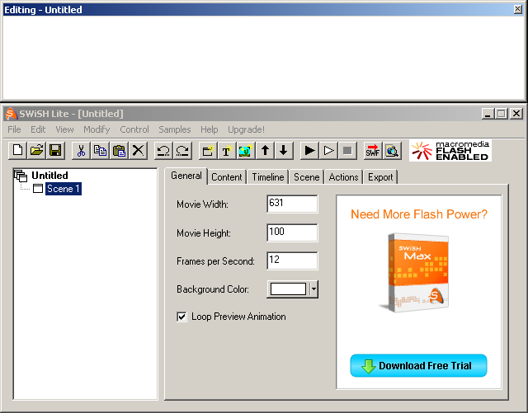Save the movie with the floppy disk icon
Image resolution: width=528 pixels, height=413 pixels.
(x=55, y=150)
